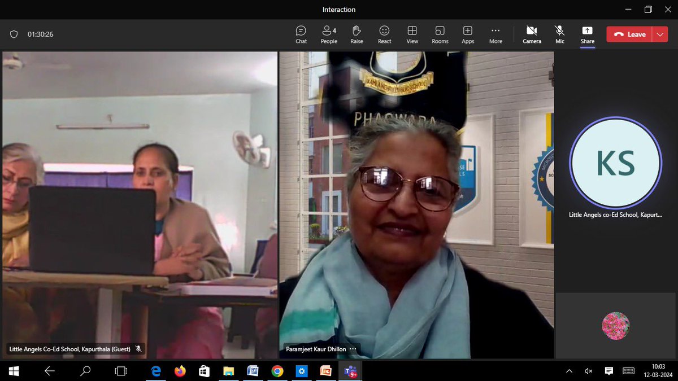Raise your hand in the meeting
Viewport: 678px width, 381px height.
pyautogui.click(x=357, y=34)
